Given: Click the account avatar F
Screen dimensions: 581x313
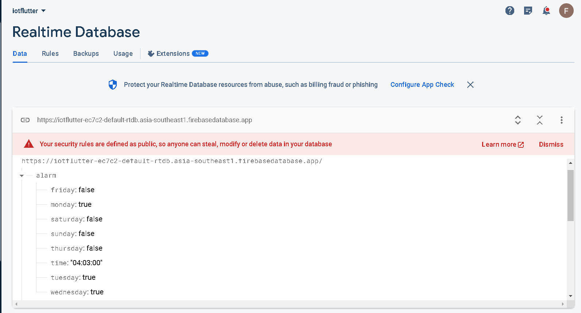Looking at the screenshot, I should pos(566,11).
